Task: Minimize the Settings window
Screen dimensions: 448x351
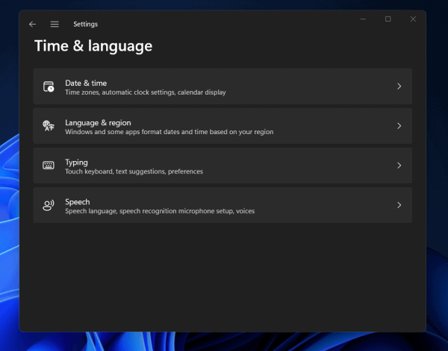Action: [362, 19]
